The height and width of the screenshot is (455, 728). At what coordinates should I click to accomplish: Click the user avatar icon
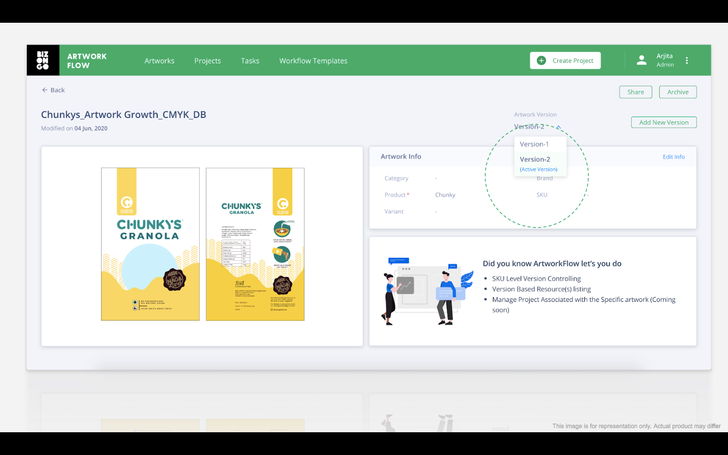pyautogui.click(x=642, y=60)
